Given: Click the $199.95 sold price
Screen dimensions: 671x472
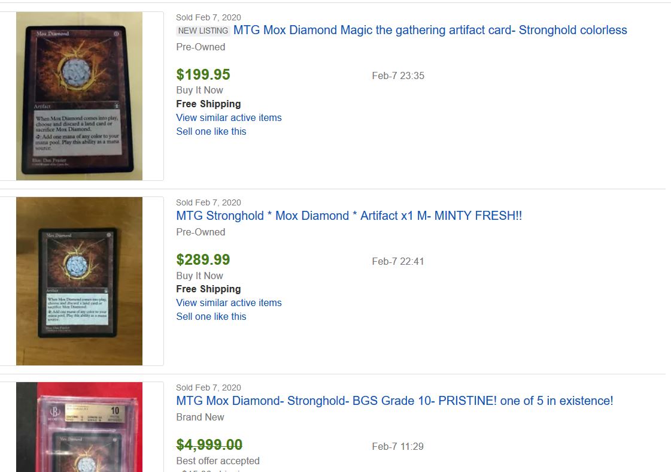Looking at the screenshot, I should point(203,75).
